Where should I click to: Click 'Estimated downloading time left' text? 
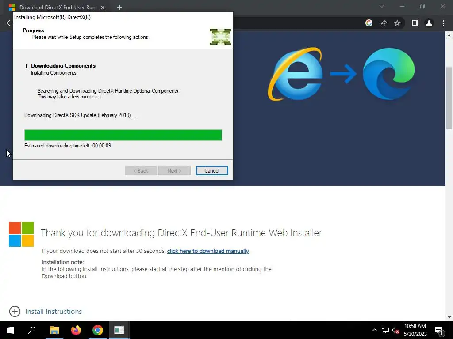[68, 146]
